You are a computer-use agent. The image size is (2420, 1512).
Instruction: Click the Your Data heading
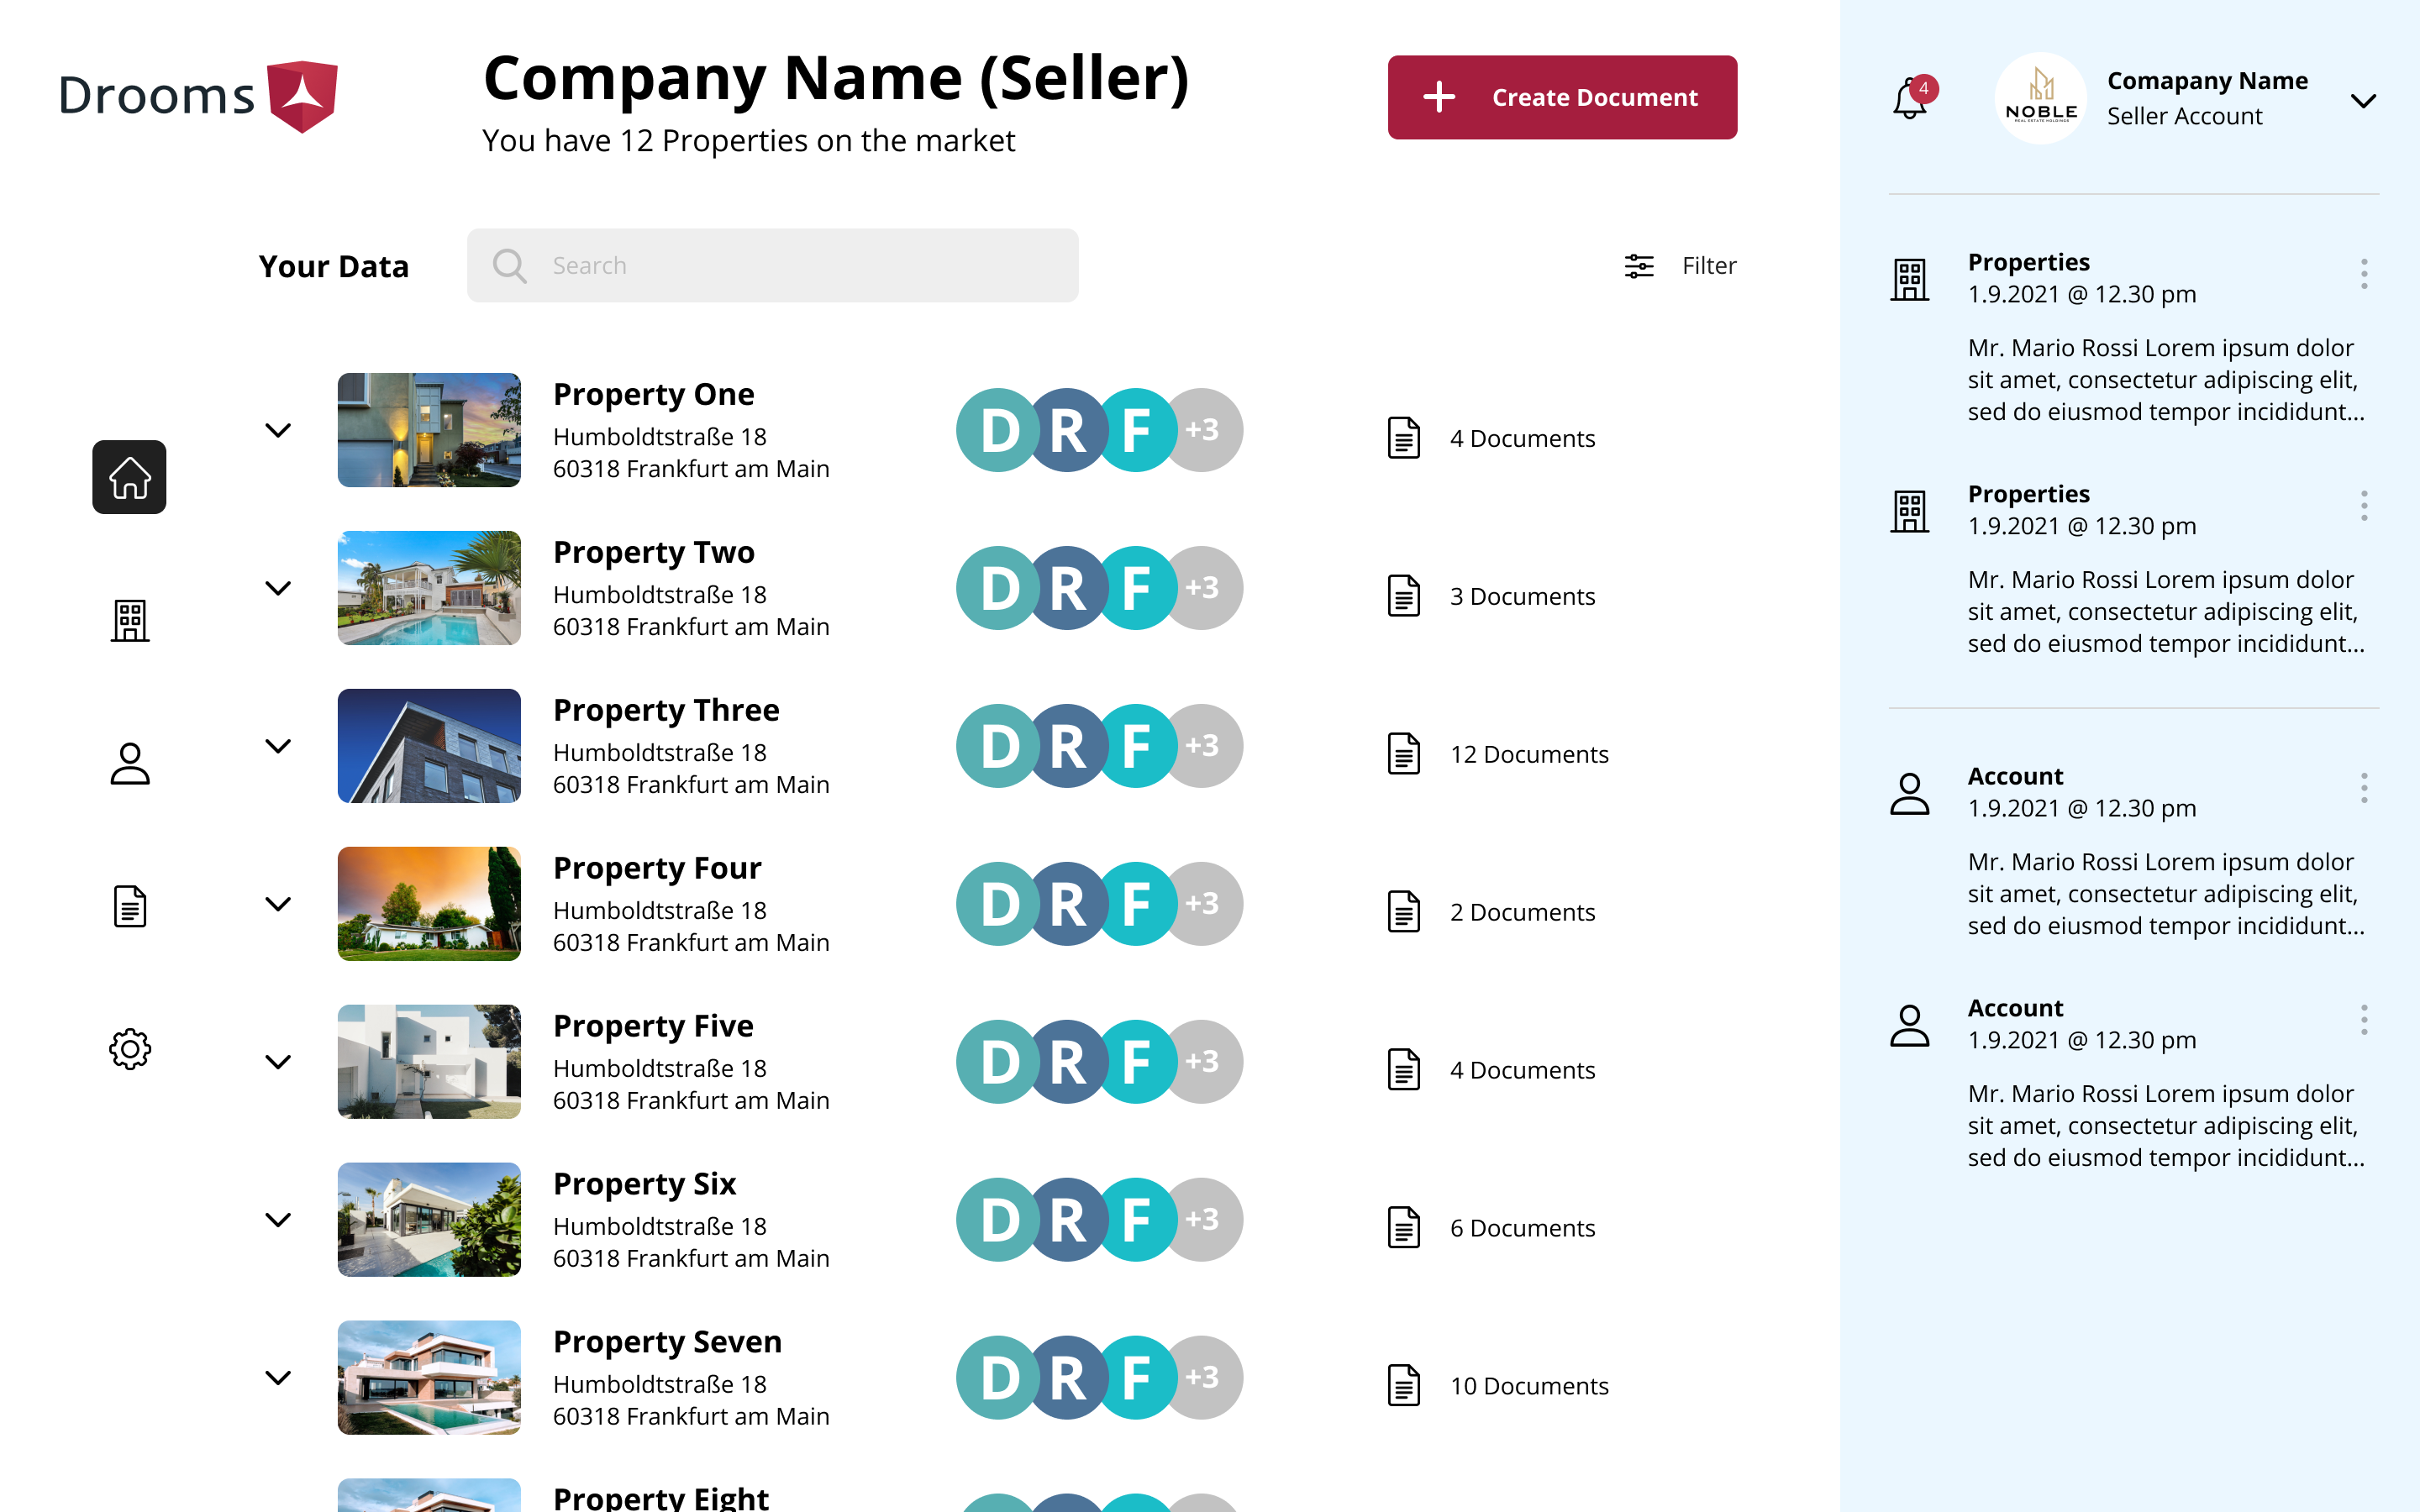pyautogui.click(x=333, y=266)
